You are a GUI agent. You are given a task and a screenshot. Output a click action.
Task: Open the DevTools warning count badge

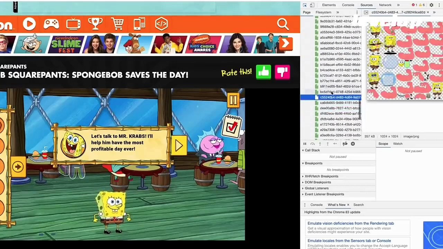click(422, 5)
